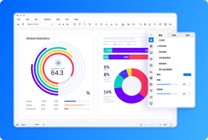Open the lock dropdown in toolbar
208x140 pixels.
[161, 24]
